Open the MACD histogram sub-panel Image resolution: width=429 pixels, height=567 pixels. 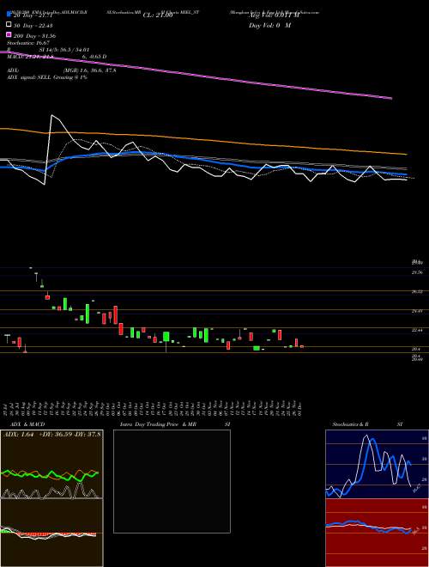click(x=51, y=533)
